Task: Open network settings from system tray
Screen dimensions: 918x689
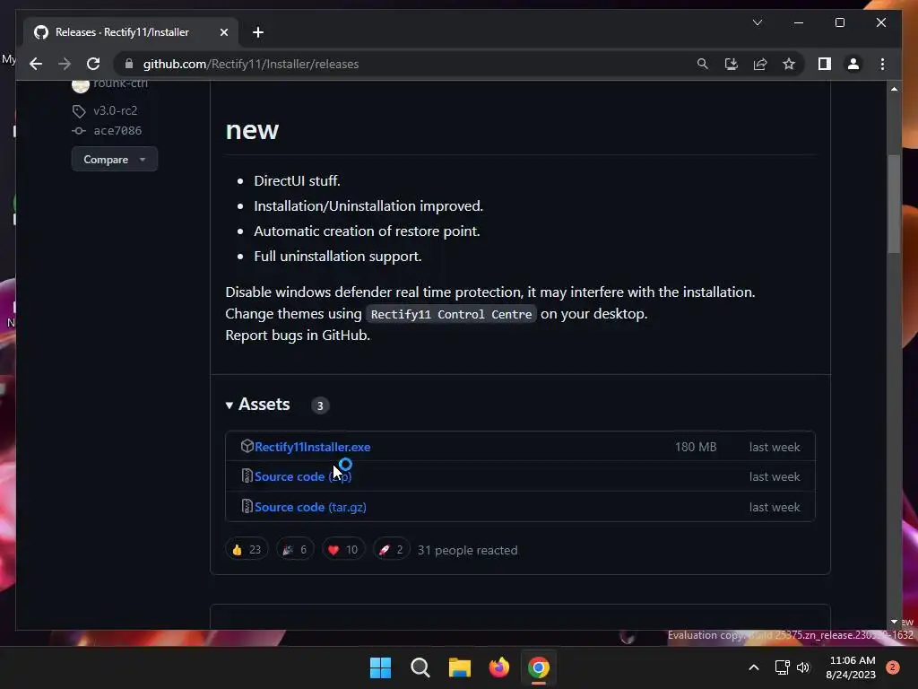Action: [782, 667]
